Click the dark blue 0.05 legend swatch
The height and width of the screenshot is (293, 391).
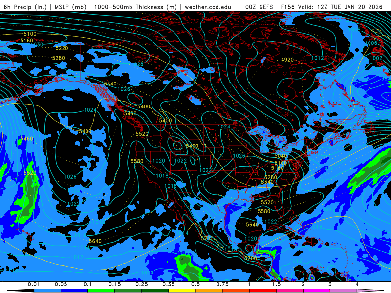point(74,291)
